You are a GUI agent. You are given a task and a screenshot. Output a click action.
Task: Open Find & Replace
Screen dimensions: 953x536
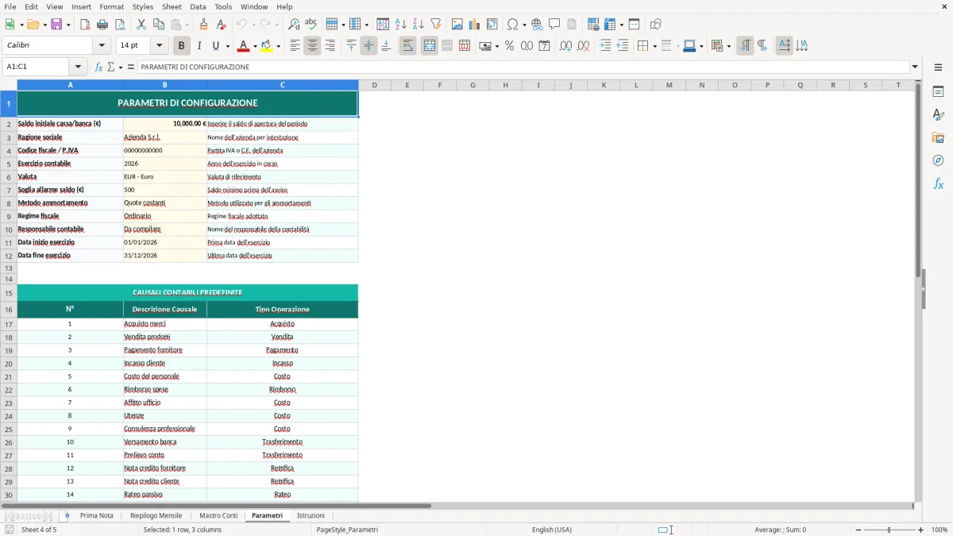pyautogui.click(x=294, y=25)
